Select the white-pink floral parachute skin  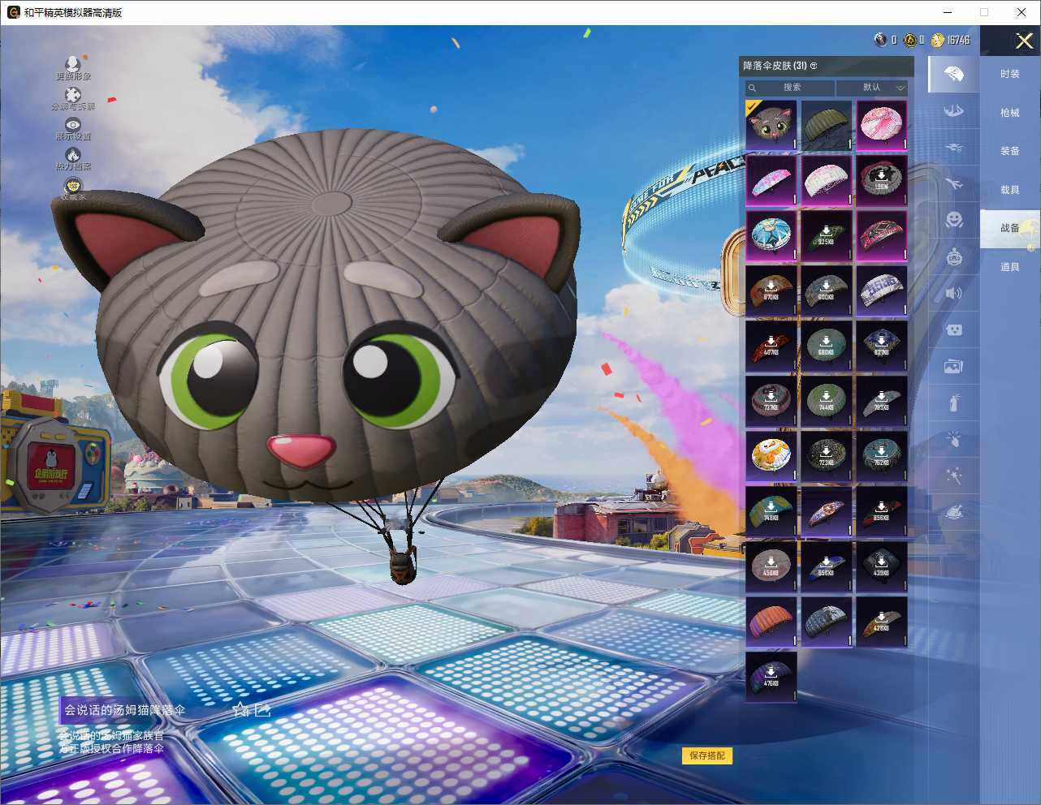[x=827, y=181]
